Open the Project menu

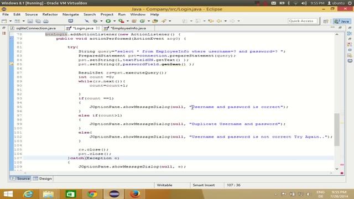pos(107,14)
